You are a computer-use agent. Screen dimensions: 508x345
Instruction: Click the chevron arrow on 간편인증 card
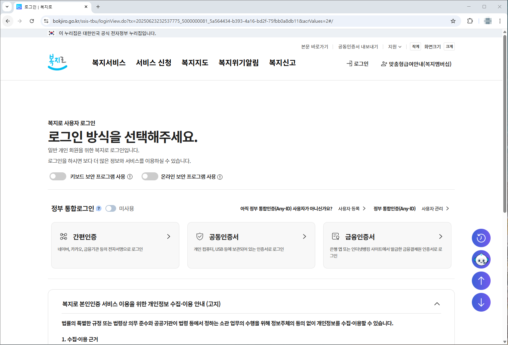click(169, 236)
